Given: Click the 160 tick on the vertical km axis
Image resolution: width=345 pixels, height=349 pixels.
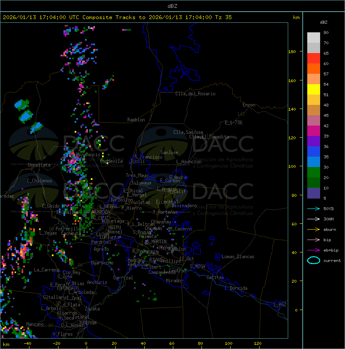Looking at the screenshot, I should point(292,80).
